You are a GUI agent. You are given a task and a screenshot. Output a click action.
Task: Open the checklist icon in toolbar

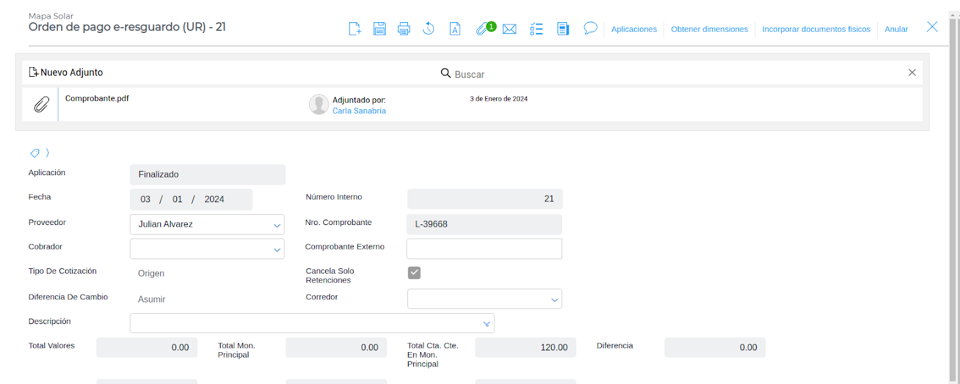click(536, 29)
